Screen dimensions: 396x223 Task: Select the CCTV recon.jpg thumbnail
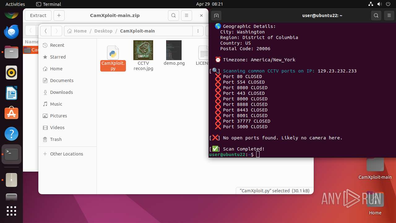pyautogui.click(x=143, y=50)
